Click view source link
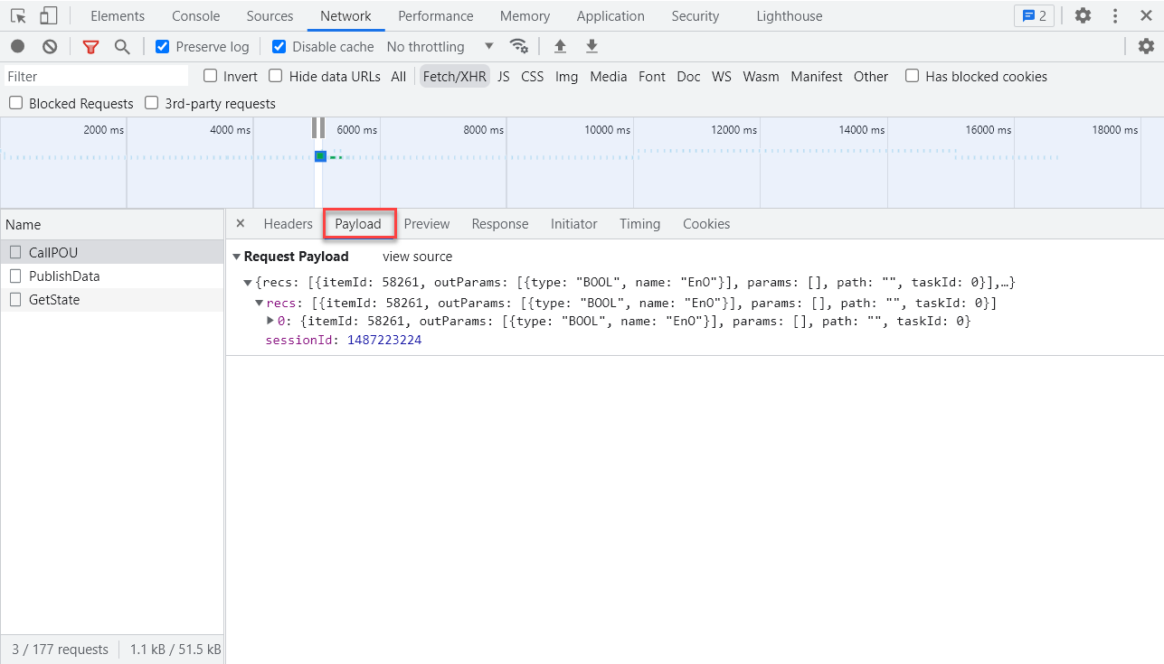1164x664 pixels. tap(418, 257)
